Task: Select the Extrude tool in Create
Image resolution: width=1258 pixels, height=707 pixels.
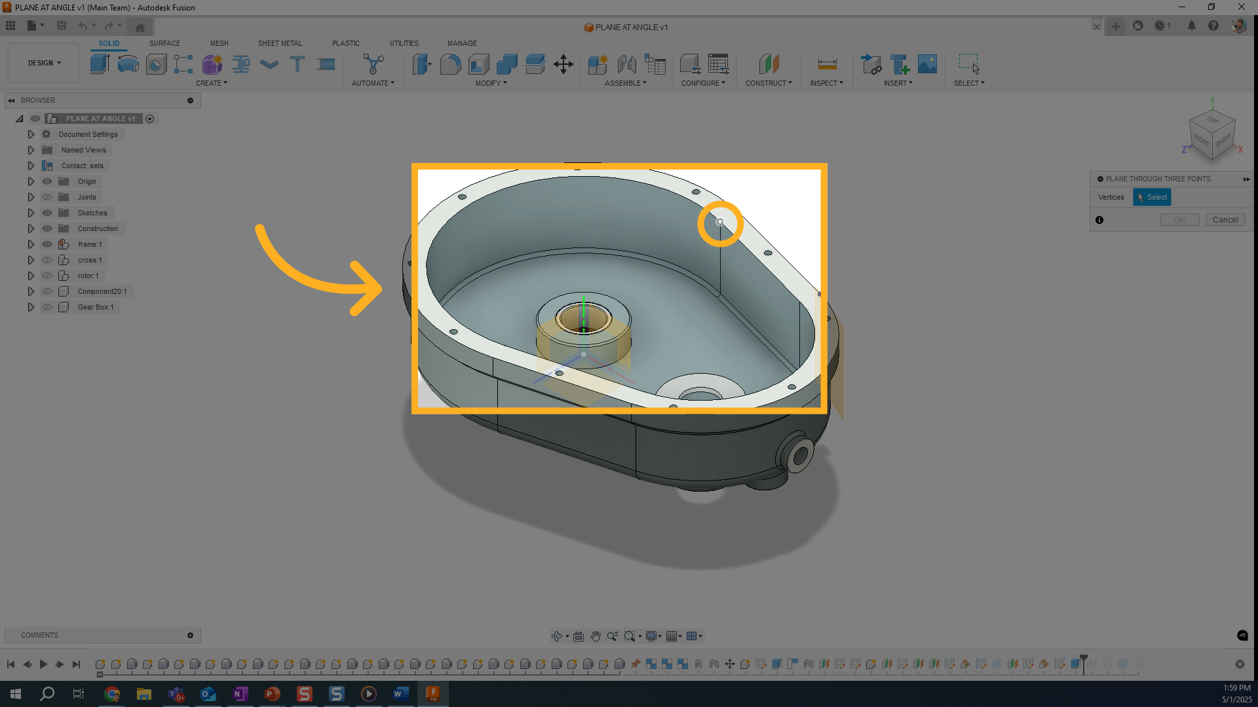Action: (x=100, y=63)
